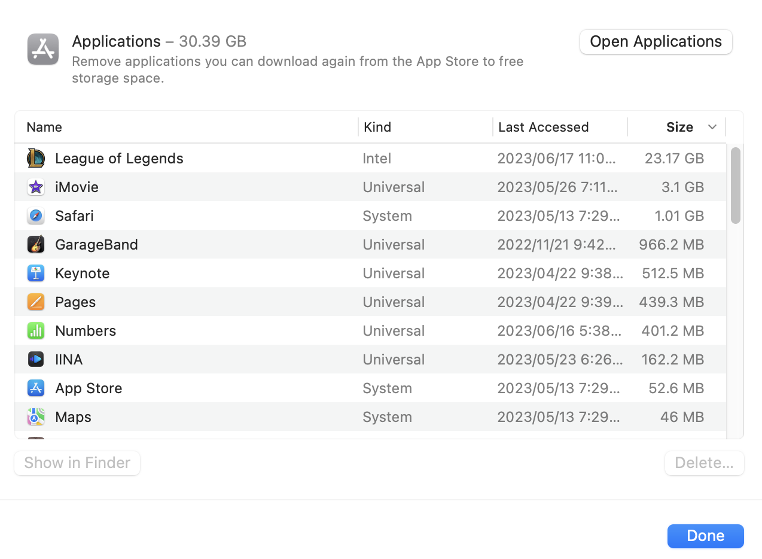This screenshot has height=559, width=762.
Task: Click the Numbers bar chart icon
Action: pyautogui.click(x=36, y=331)
